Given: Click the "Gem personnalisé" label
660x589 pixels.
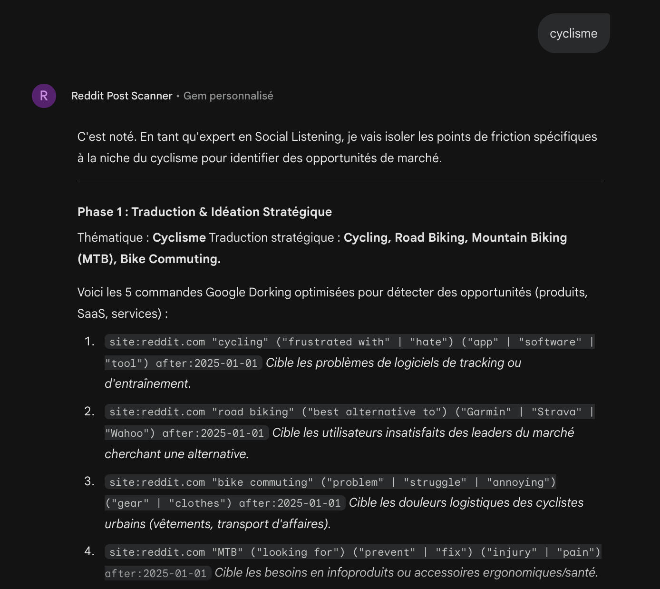Looking at the screenshot, I should pyautogui.click(x=228, y=96).
